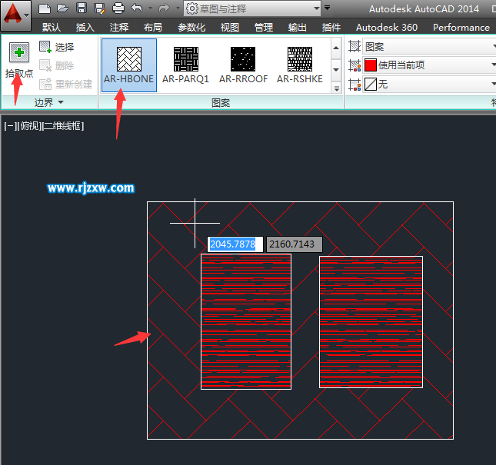Open the workspace dropdown 草图与注释

click(x=252, y=8)
